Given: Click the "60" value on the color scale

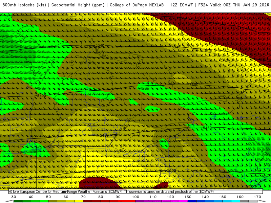Looking at the screenshot, I should [x=66, y=197].
